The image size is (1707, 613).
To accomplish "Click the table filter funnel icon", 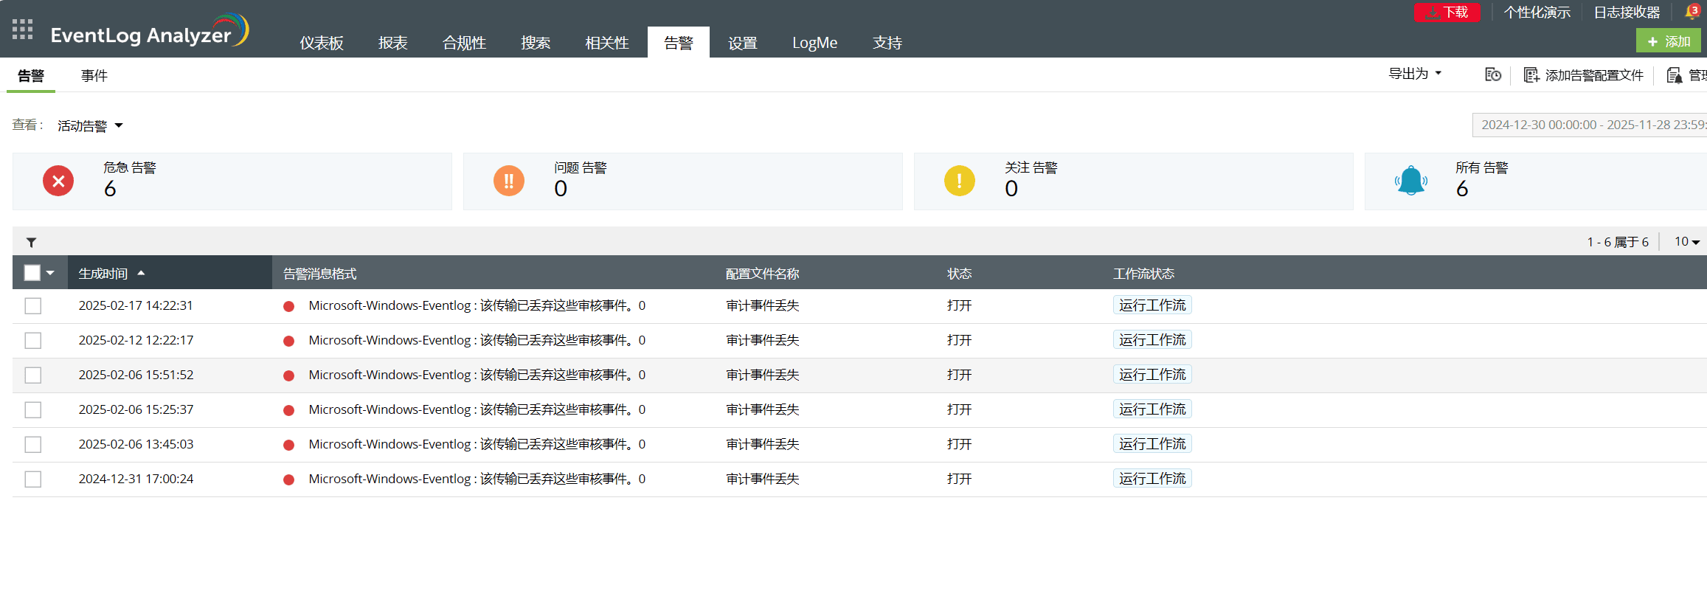I will coord(31,242).
